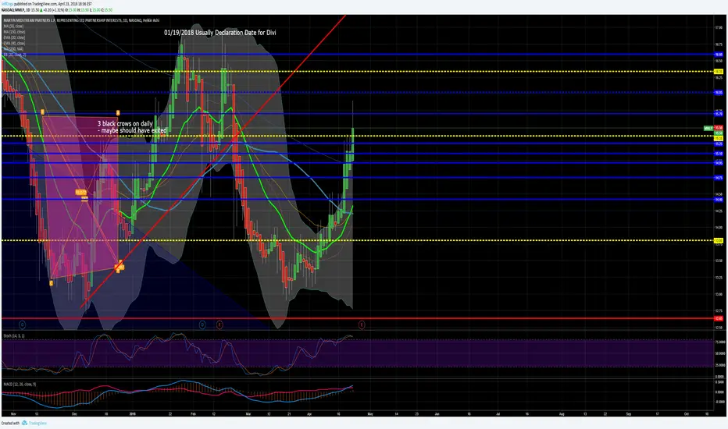Click the earnings E marker in late April

coord(361,324)
